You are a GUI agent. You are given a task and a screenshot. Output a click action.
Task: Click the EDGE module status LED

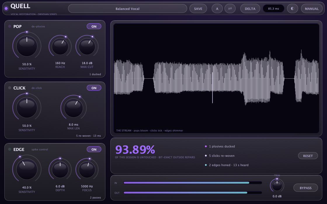(x=10, y=149)
